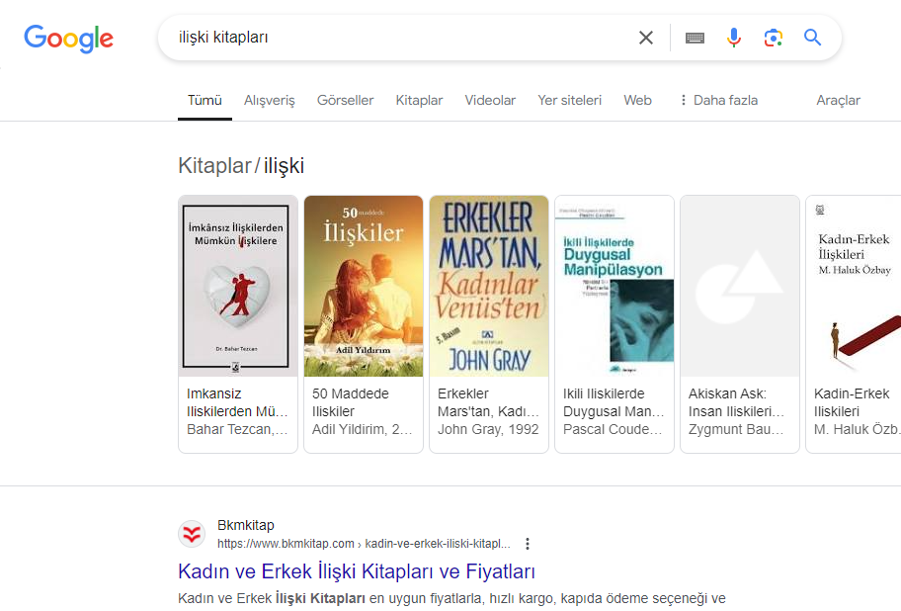This screenshot has width=901, height=611.
Task: Open Kadın ve Erkek İlişki Kitapları ve Fiyatları
Action: pyautogui.click(x=357, y=571)
